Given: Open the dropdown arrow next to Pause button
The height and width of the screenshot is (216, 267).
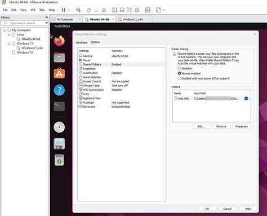Looking at the screenshot, I should tap(69, 10).
